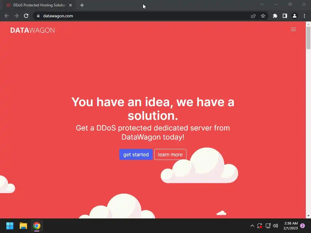
Task: Click the page vertical scrollbar thumb
Action: (308, 38)
